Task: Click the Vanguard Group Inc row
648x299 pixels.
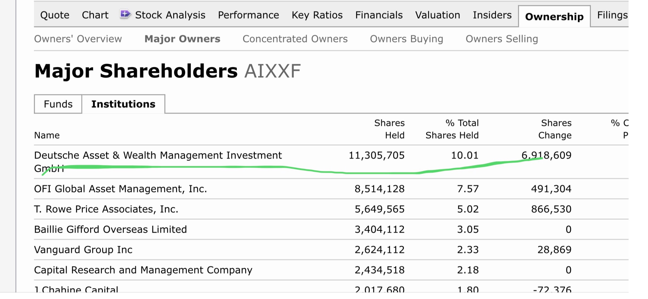Action: [x=83, y=250]
